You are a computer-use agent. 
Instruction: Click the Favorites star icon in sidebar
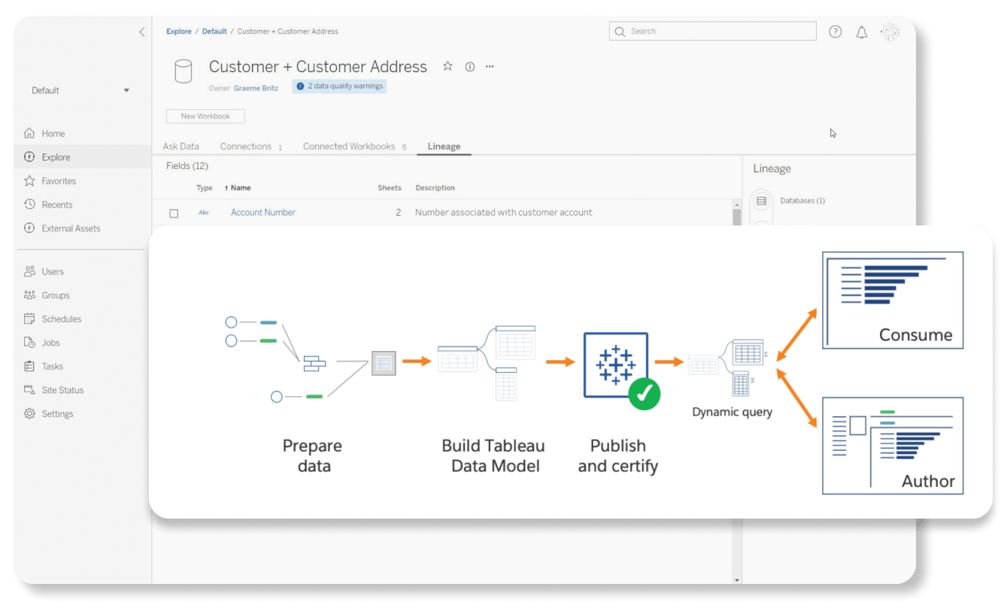[30, 181]
